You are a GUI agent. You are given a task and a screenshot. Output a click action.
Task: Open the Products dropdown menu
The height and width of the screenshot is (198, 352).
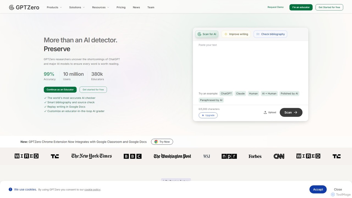(x=54, y=7)
